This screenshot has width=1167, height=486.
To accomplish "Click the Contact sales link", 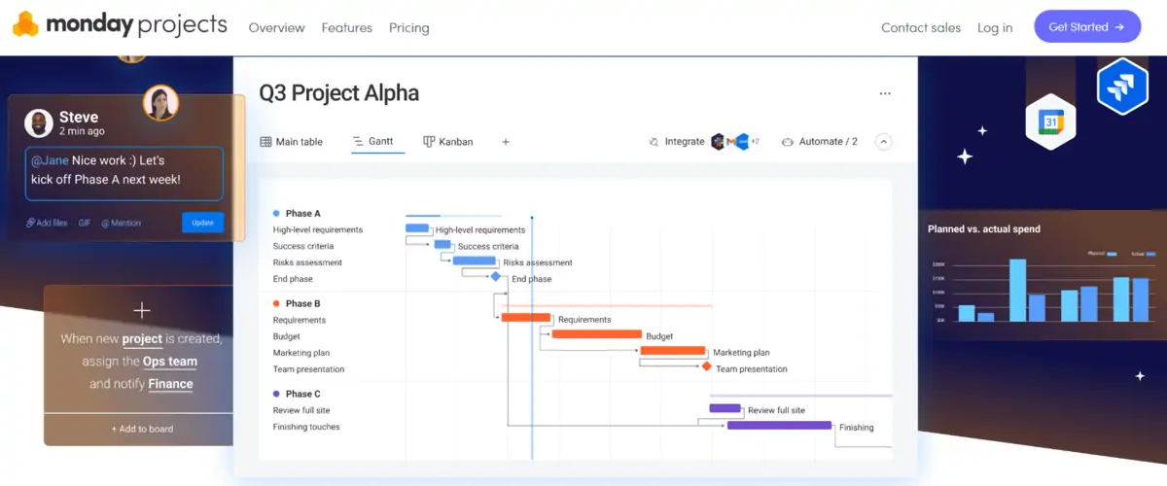I will (921, 28).
